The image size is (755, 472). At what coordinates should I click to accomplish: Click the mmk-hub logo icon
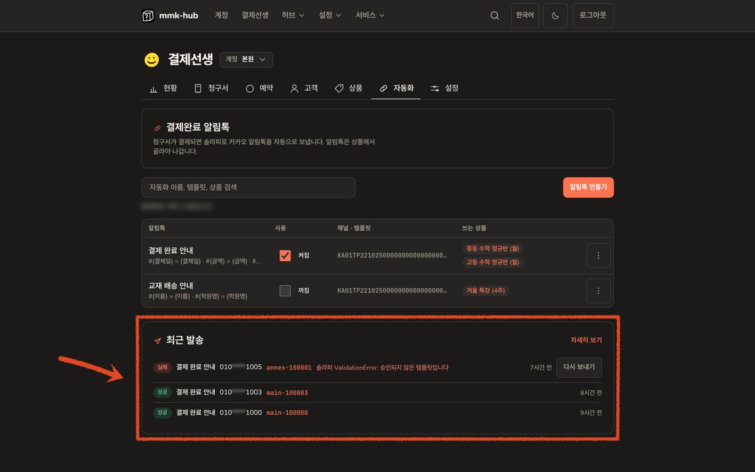pos(148,15)
